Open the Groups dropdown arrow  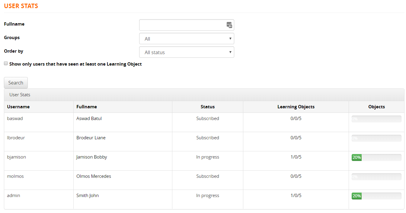pos(230,39)
